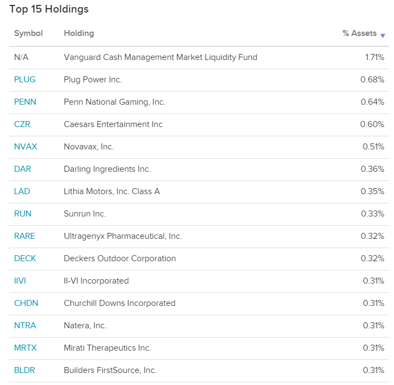Click the RUN ticker symbol

click(x=22, y=214)
